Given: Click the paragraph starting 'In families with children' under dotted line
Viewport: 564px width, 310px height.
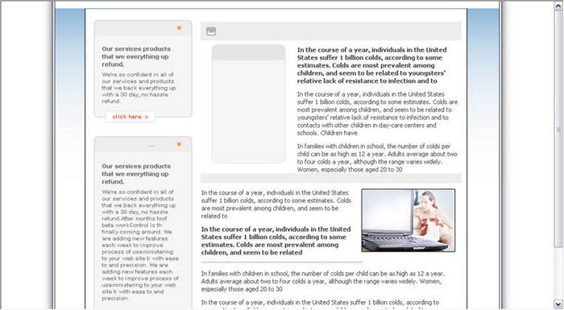Looking at the screenshot, I should tap(323, 281).
